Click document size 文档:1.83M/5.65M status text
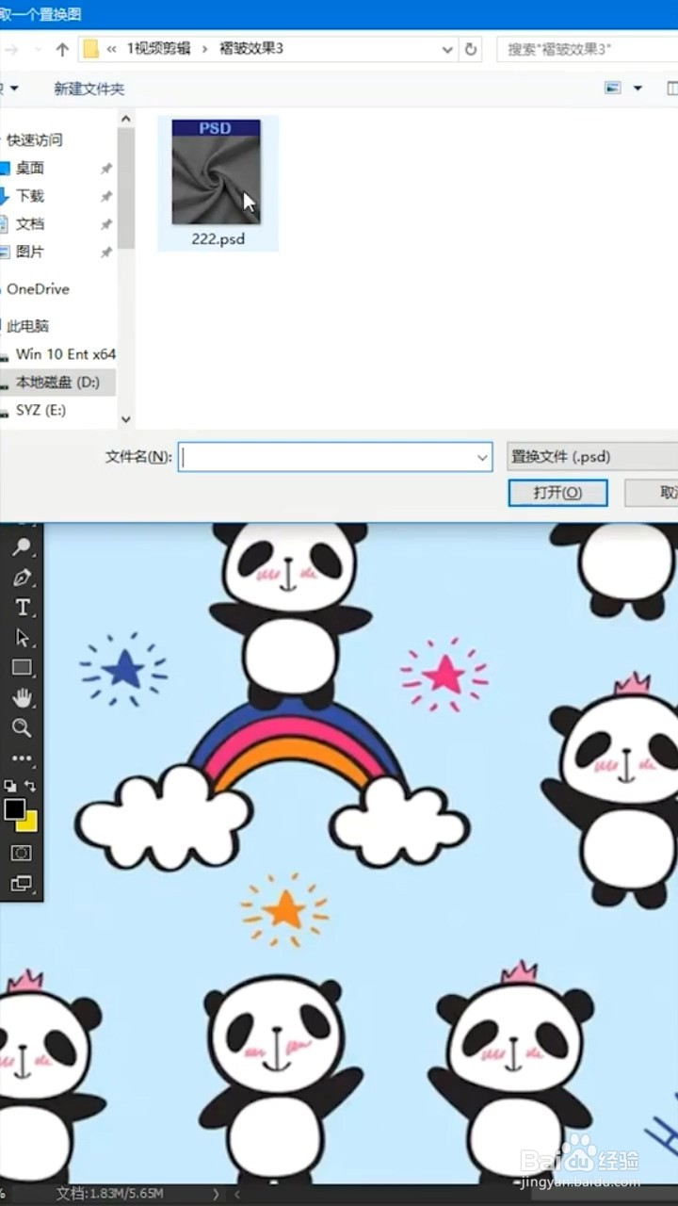The image size is (678, 1206). coord(110,1194)
